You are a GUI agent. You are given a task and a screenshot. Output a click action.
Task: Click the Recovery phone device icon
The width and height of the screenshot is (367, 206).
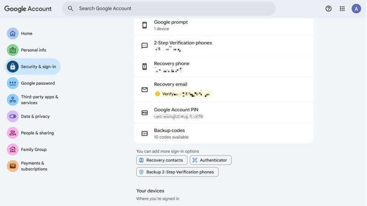[x=145, y=66]
